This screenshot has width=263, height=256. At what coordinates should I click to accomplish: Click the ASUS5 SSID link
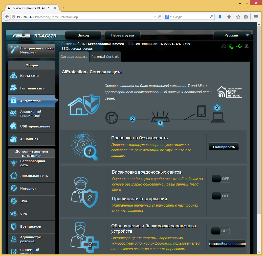click(x=88, y=49)
